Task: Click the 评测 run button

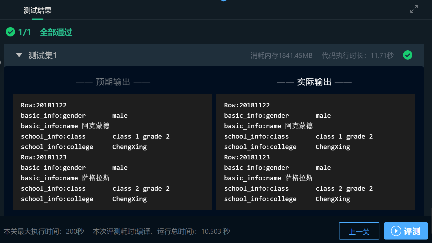Action: tap(406, 231)
